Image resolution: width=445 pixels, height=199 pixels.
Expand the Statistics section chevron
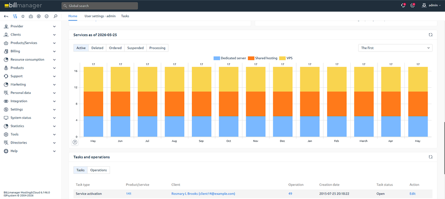(x=54, y=126)
